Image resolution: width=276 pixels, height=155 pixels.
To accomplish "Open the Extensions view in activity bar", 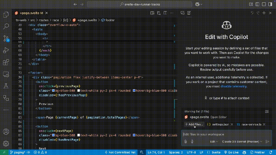I will (6, 62).
